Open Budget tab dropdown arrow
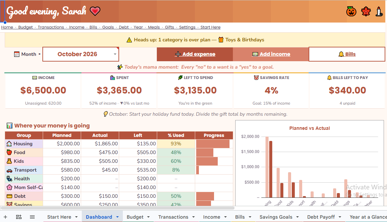The height and width of the screenshot is (222, 387). [148, 217]
